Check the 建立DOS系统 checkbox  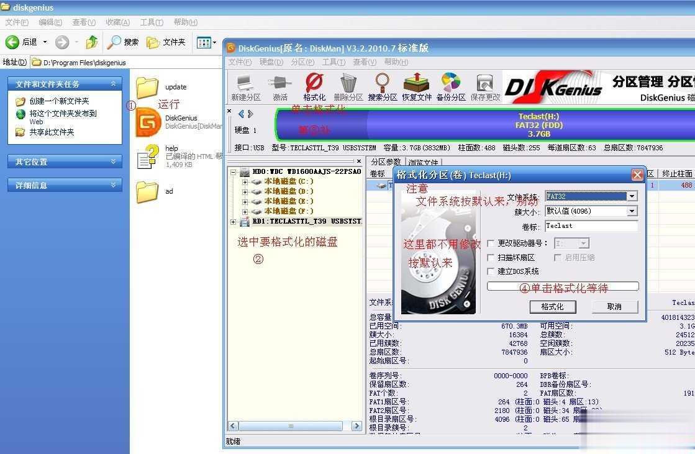tap(491, 271)
